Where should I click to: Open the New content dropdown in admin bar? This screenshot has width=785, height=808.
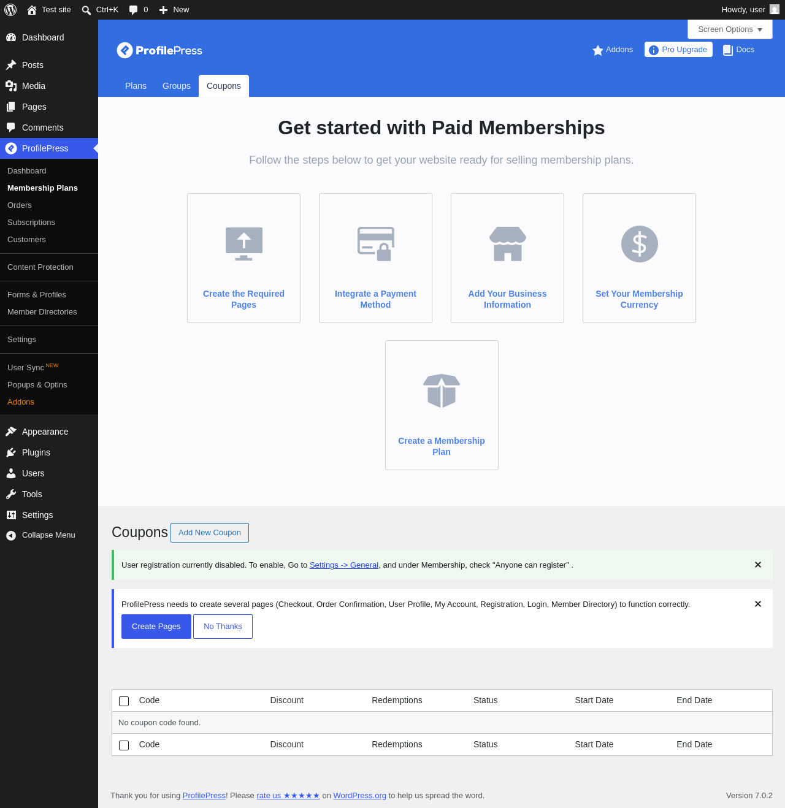[174, 10]
